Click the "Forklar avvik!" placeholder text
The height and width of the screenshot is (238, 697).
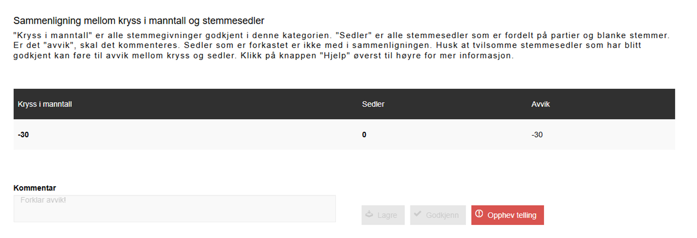(x=43, y=199)
